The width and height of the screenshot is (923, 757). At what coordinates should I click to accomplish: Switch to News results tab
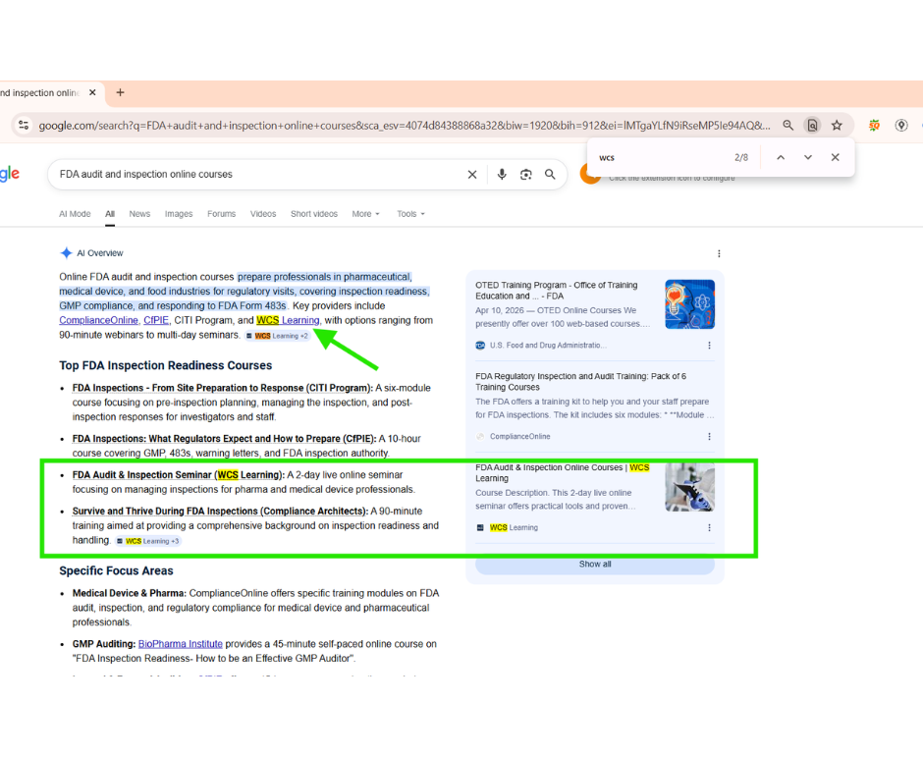point(139,214)
